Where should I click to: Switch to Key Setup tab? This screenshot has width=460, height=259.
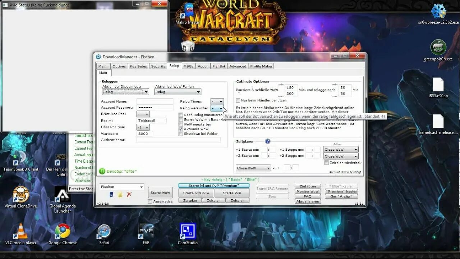[138, 66]
